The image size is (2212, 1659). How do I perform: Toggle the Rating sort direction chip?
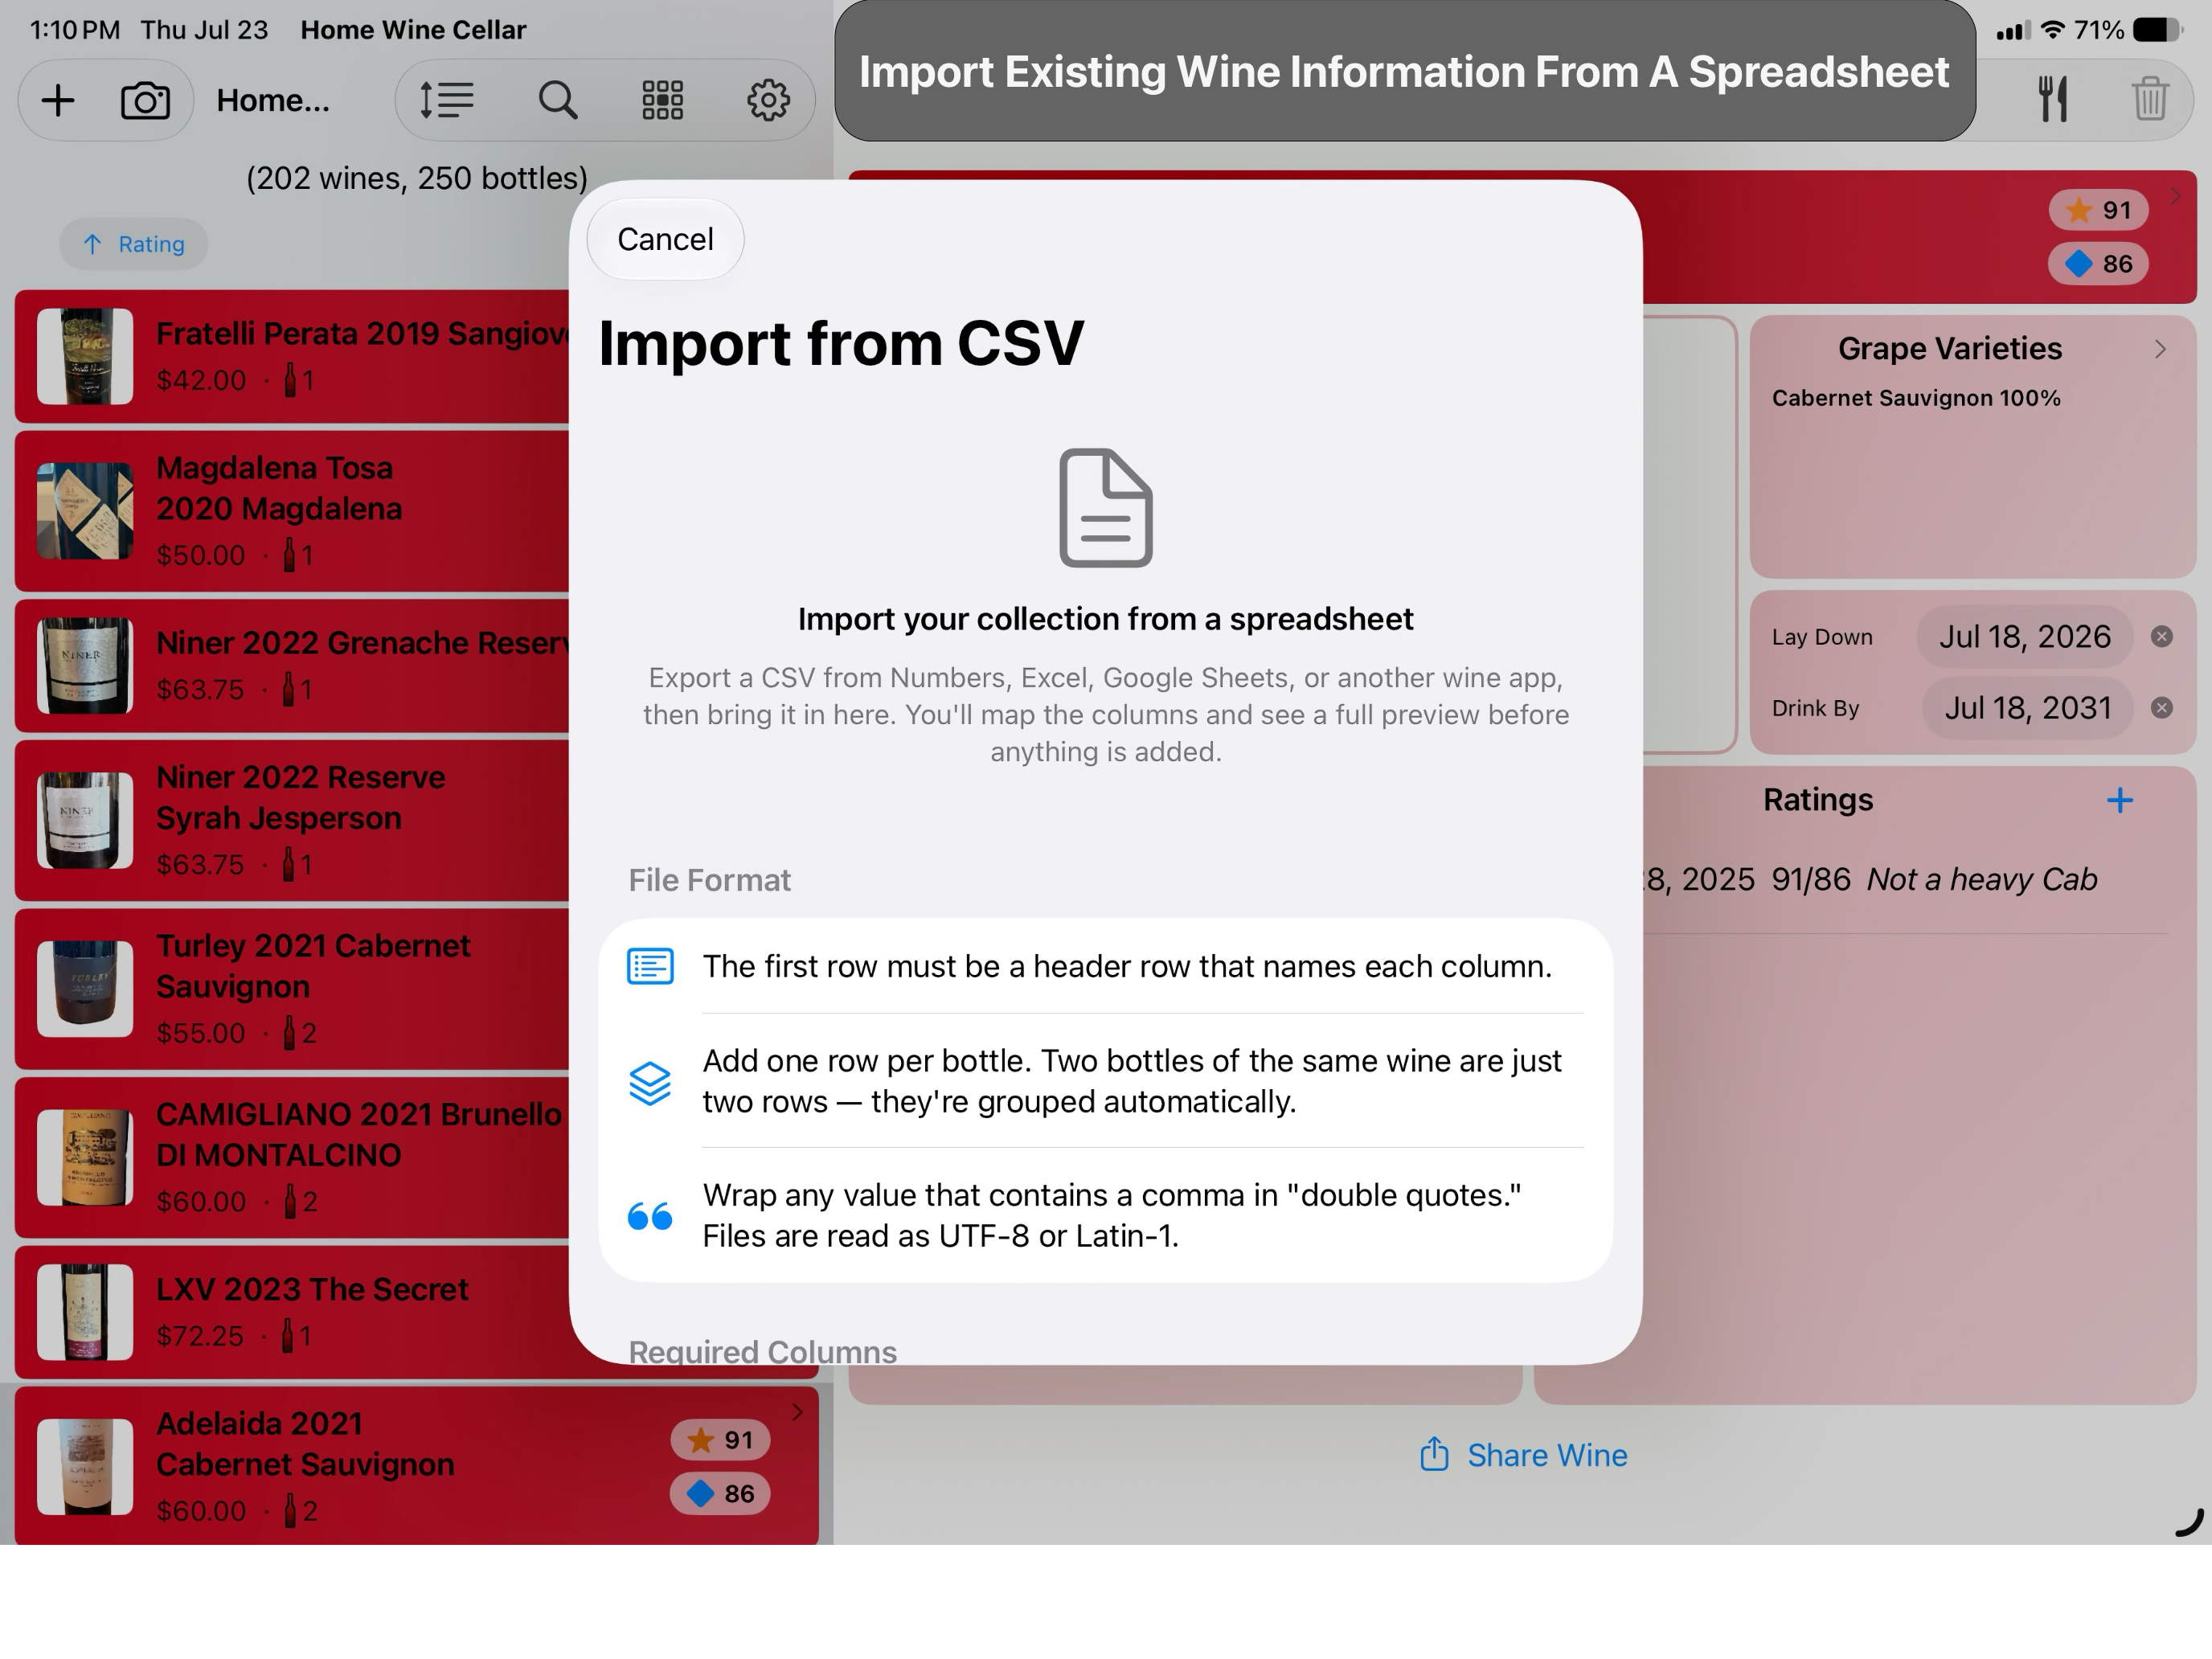click(134, 244)
